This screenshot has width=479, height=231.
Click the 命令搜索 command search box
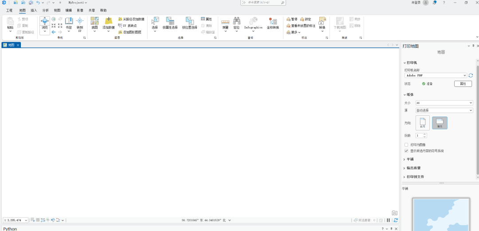click(x=263, y=3)
